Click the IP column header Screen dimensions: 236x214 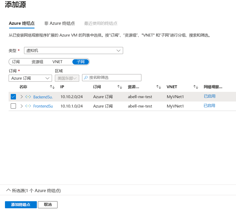pyautogui.click(x=62, y=87)
